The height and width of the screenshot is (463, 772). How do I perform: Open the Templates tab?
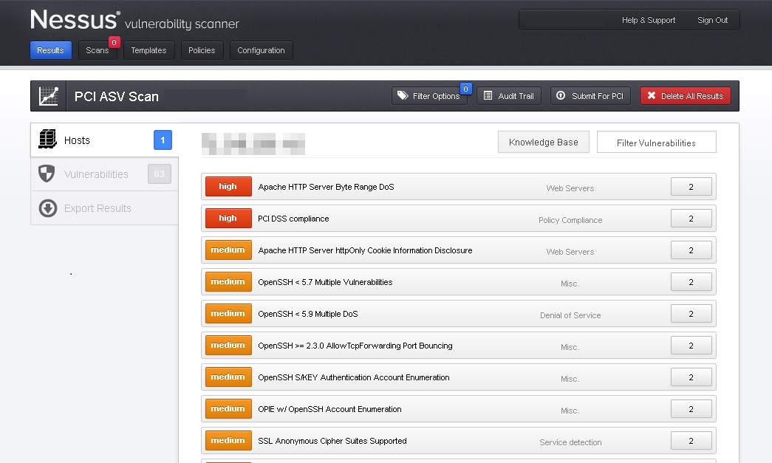point(148,50)
